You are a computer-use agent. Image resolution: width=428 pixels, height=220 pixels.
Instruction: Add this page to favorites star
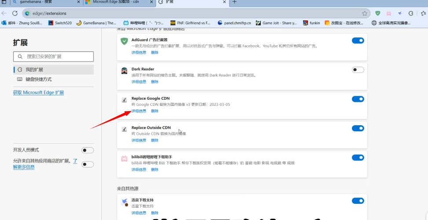point(365,13)
